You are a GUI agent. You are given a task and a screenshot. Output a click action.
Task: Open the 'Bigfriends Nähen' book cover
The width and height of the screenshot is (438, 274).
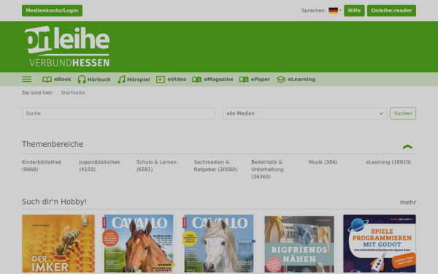[x=299, y=244]
